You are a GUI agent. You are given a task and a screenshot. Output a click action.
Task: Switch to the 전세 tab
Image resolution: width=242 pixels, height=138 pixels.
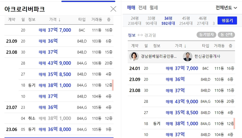(x=142, y=7)
